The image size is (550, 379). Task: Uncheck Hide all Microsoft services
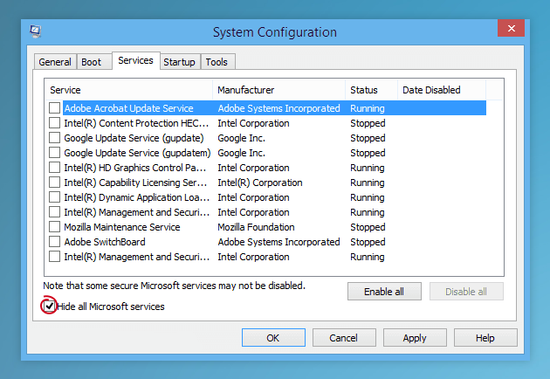click(49, 306)
